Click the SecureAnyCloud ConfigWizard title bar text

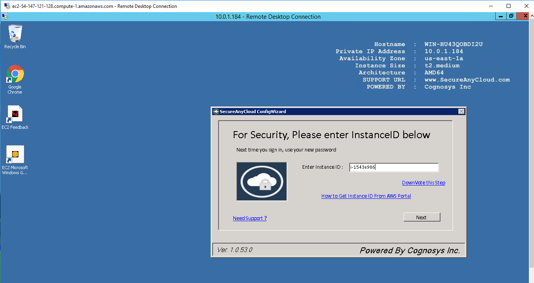(x=253, y=112)
